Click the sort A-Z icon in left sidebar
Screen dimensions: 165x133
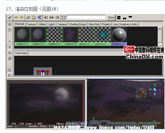10,70
